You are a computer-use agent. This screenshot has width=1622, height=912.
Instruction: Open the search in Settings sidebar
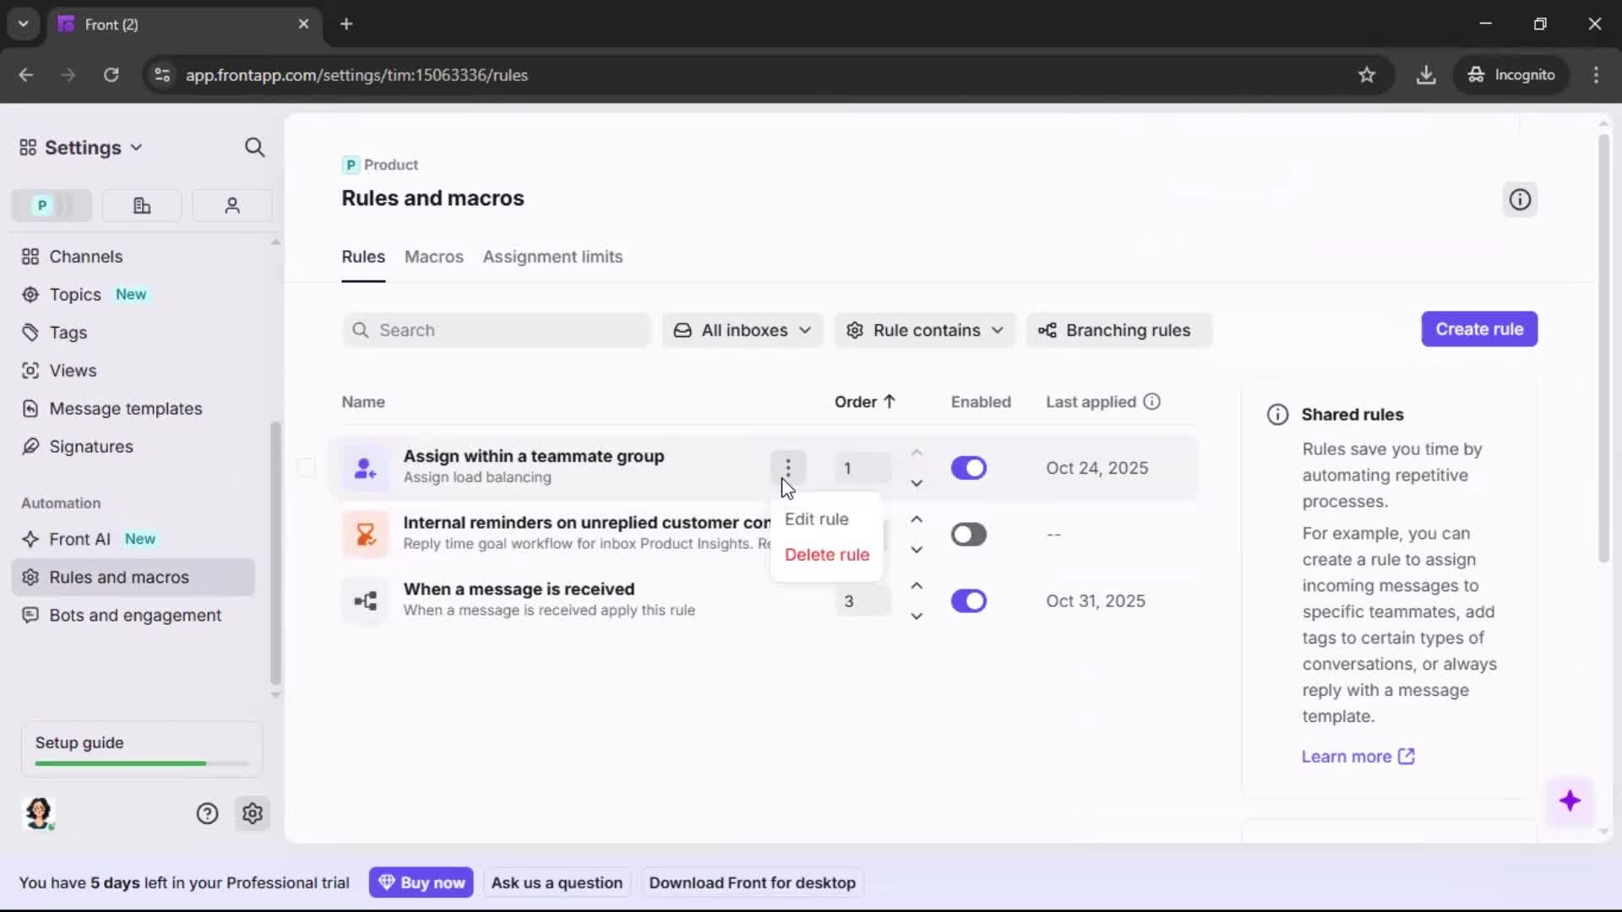254,147
